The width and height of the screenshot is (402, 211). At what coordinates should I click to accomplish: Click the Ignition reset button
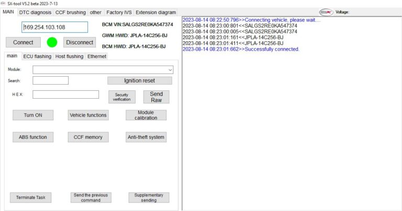click(139, 80)
